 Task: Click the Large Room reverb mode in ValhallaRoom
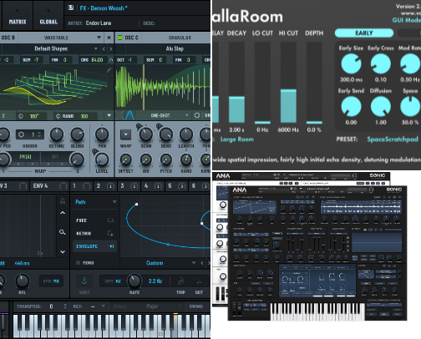click(237, 139)
